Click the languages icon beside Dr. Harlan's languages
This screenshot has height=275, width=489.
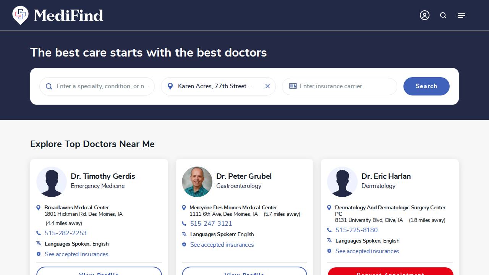coord(329,240)
